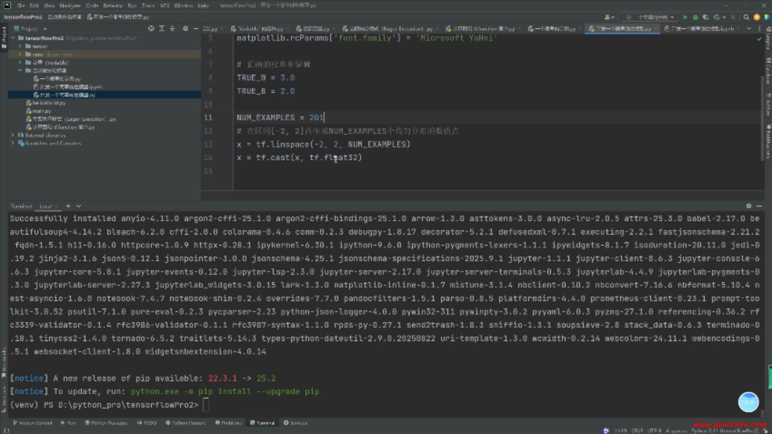Switch to Local terminal tab

pyautogui.click(x=45, y=206)
